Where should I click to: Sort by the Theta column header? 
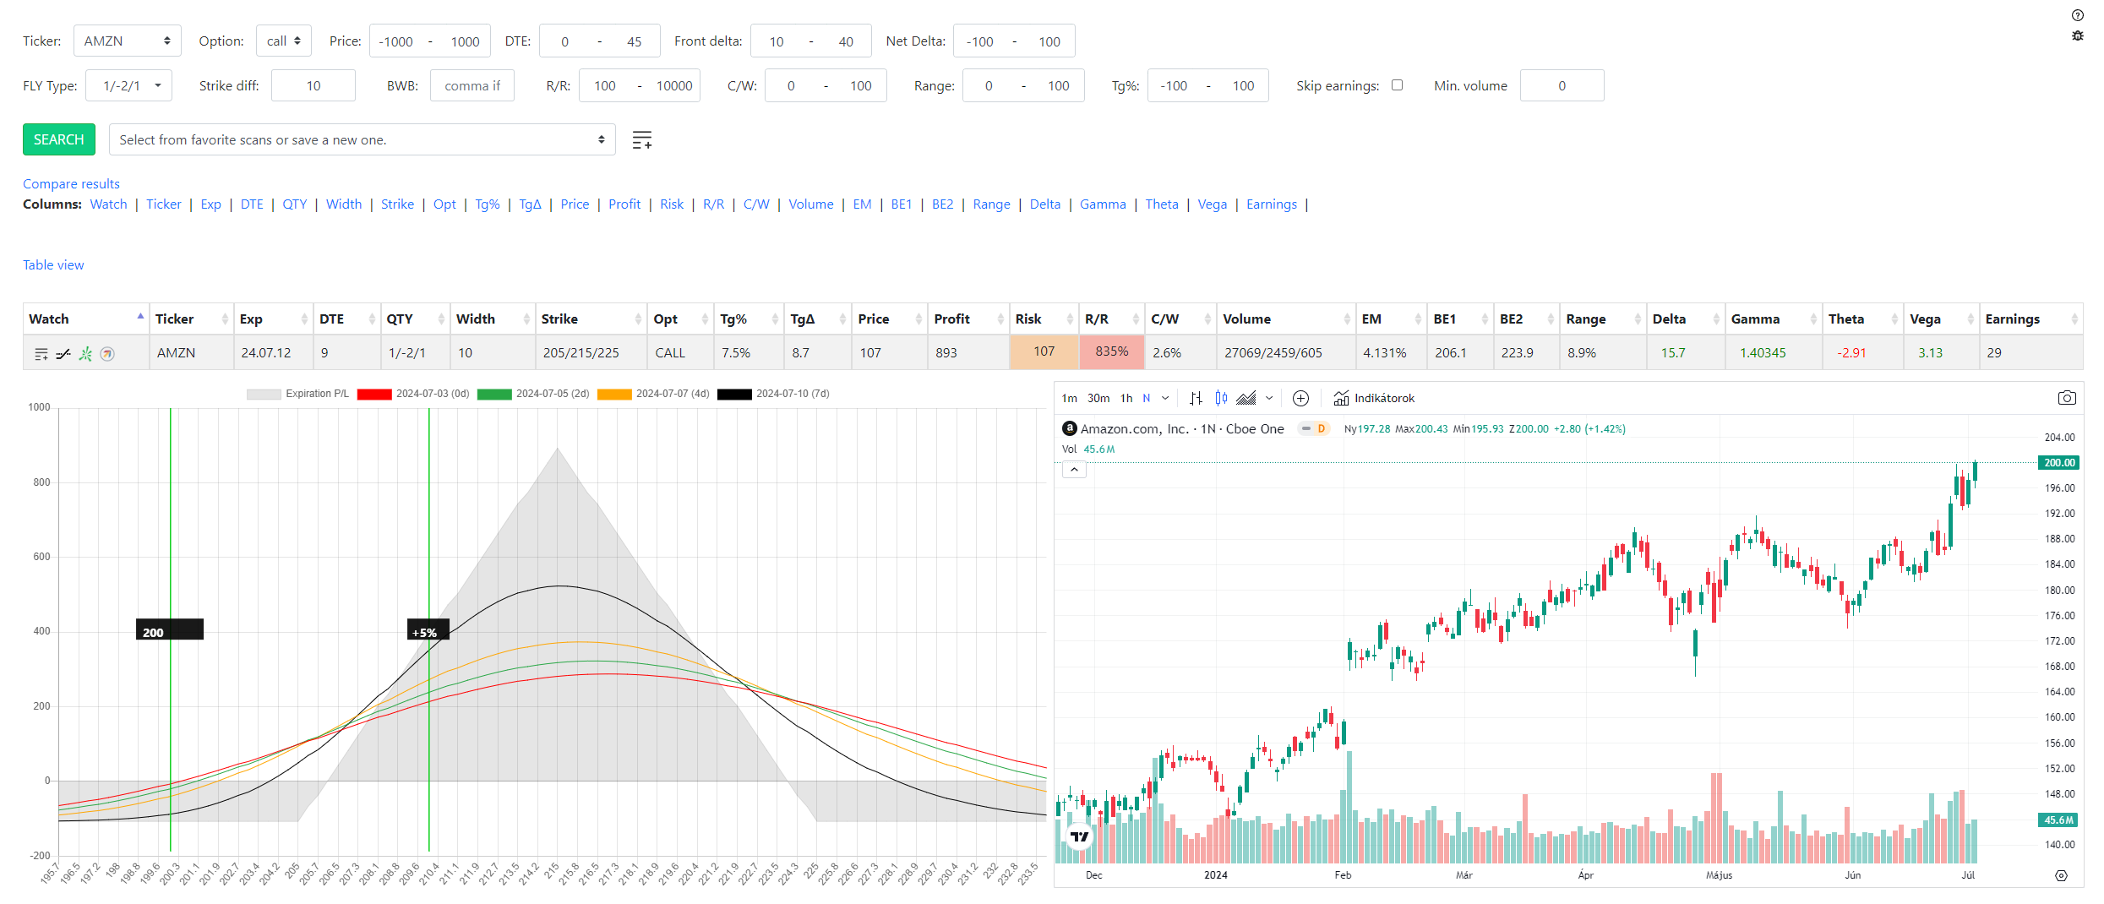(1862, 319)
